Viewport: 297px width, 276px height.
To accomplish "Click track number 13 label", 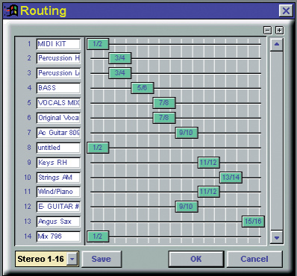I will [28, 222].
